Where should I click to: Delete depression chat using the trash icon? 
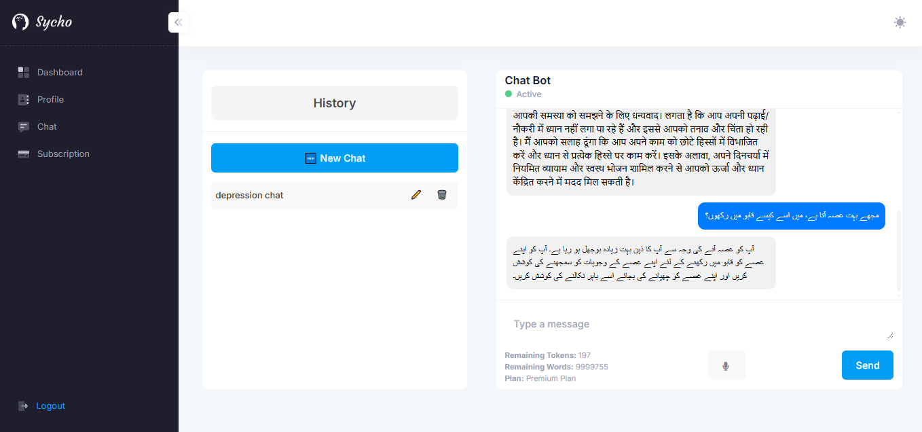[442, 195]
